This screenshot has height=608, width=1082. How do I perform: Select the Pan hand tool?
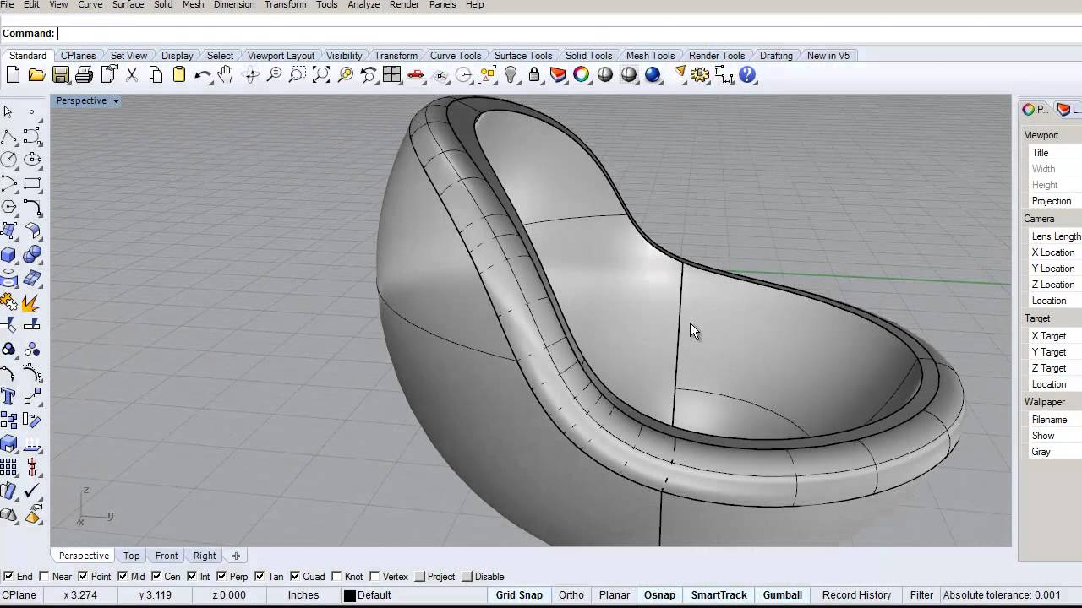coord(226,75)
